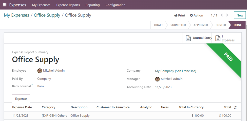Click the New button
247x121 pixels.
[240, 15]
